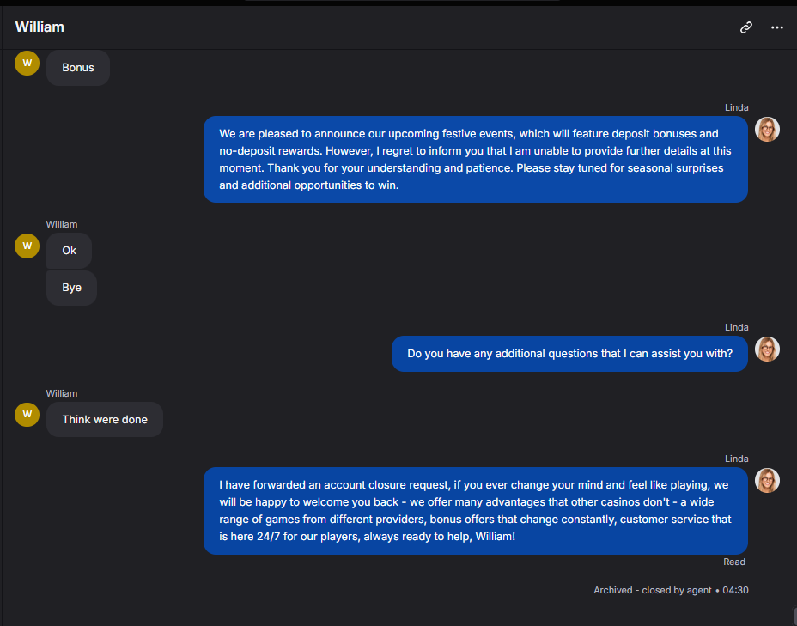The image size is (797, 626).
Task: Click the account closure request message
Action: click(x=475, y=511)
